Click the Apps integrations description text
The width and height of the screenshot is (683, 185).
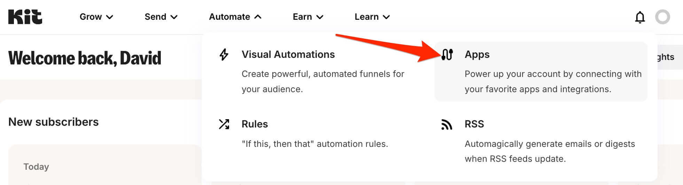552,81
